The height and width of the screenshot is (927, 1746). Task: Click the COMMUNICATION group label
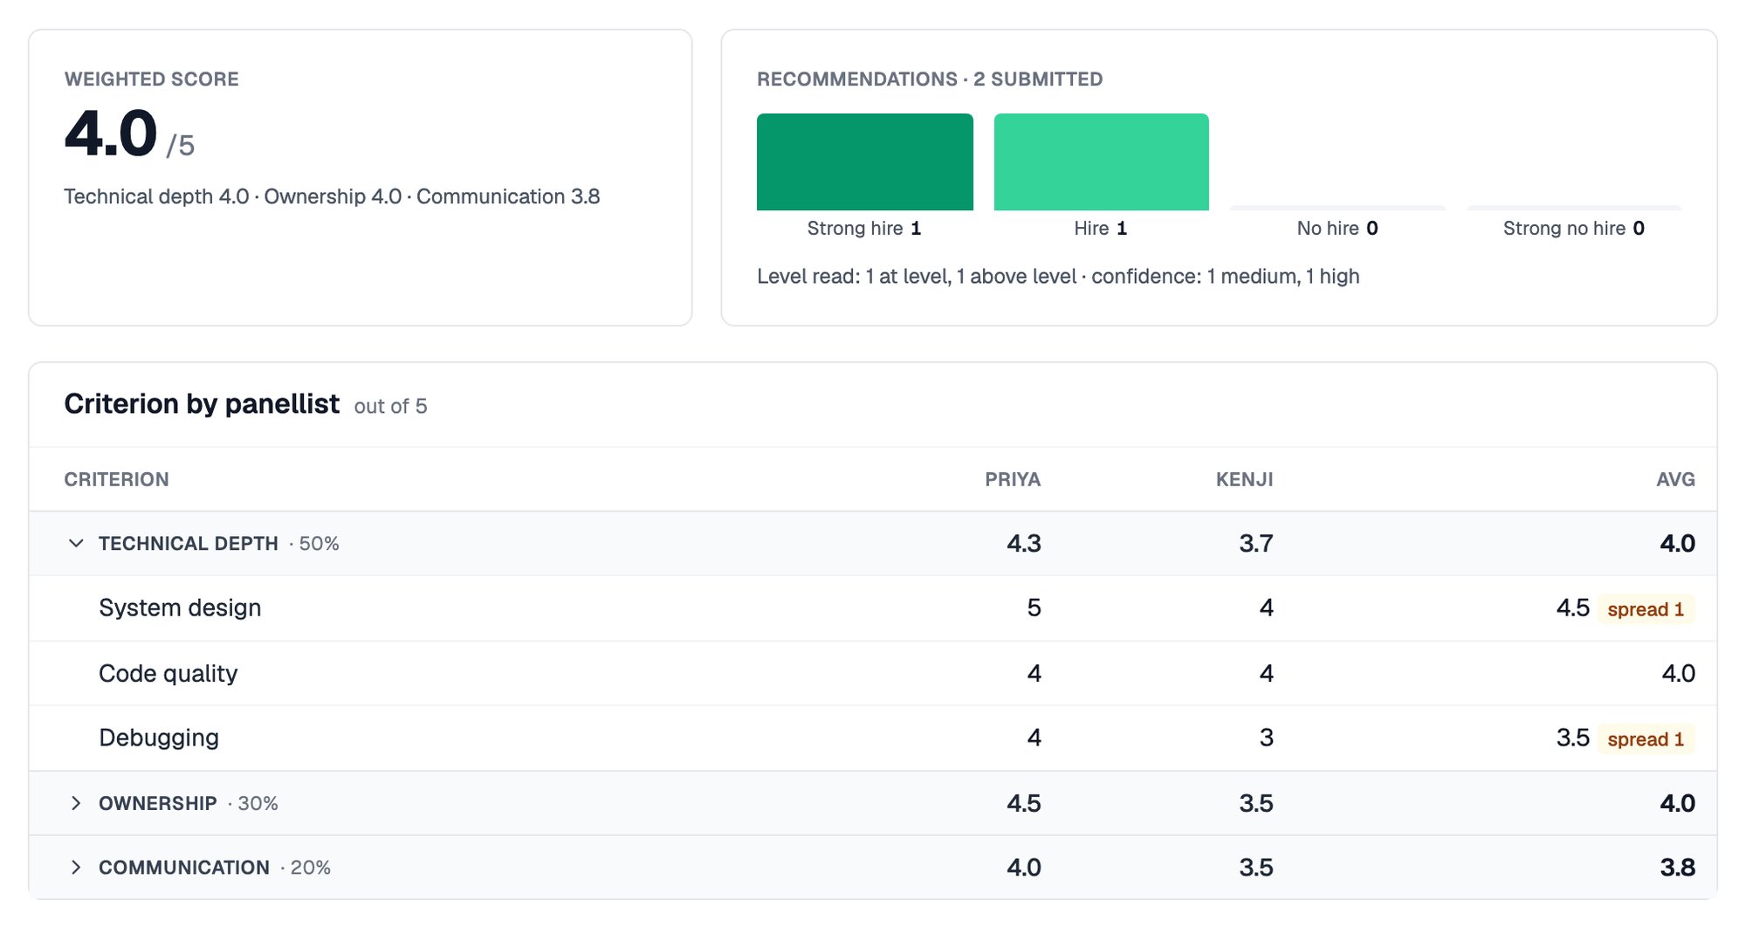[183, 868]
